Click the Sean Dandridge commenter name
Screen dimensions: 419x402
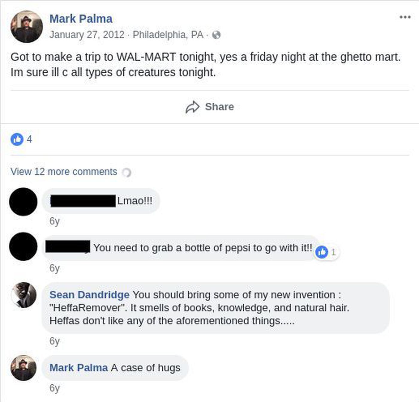[x=89, y=295]
